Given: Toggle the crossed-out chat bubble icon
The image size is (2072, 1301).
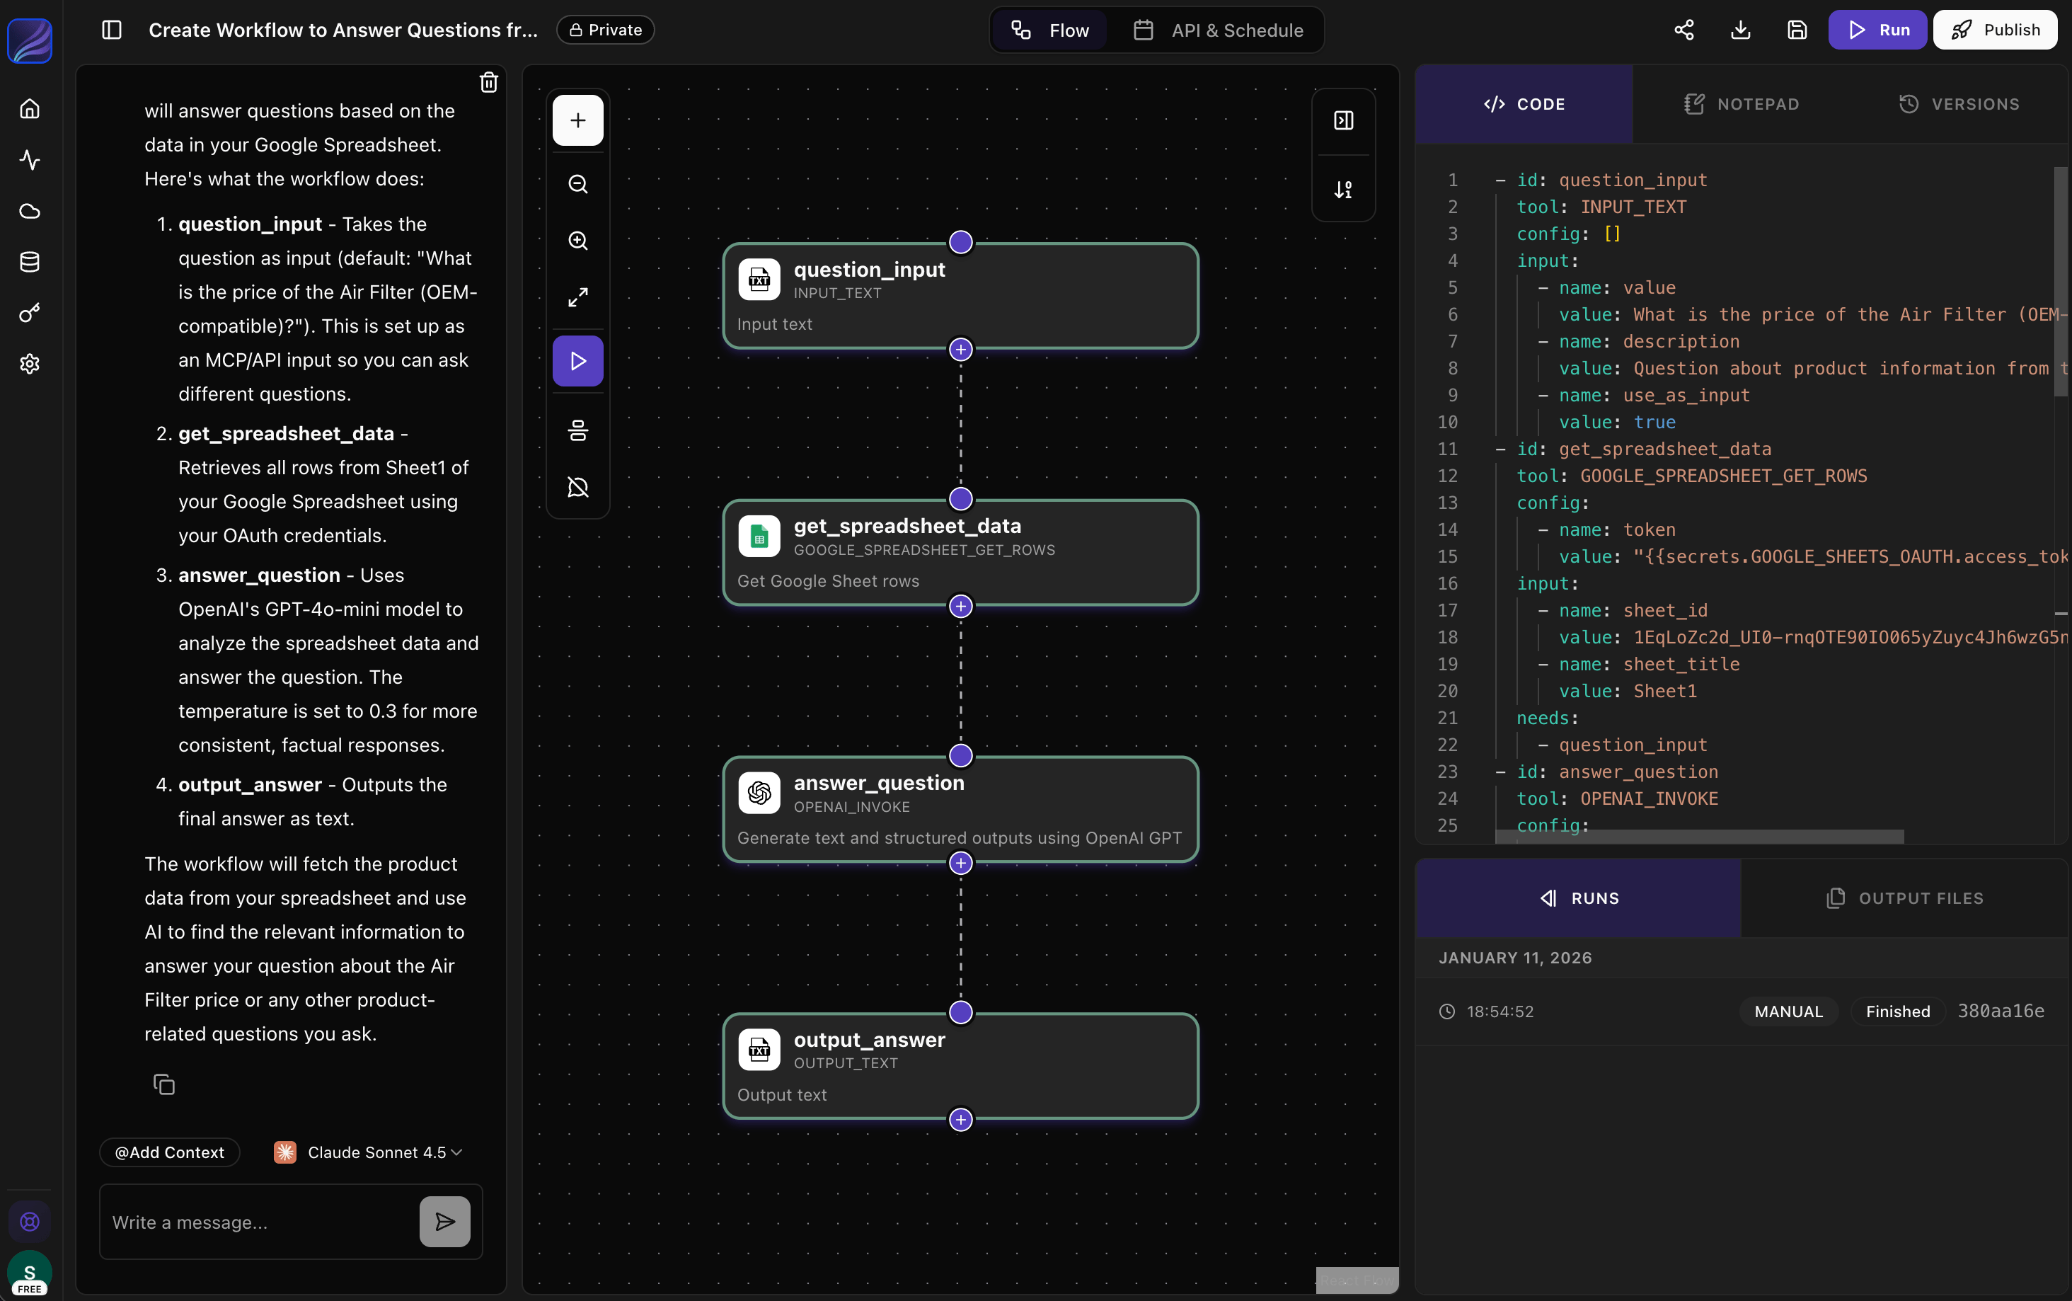Looking at the screenshot, I should click(x=578, y=487).
